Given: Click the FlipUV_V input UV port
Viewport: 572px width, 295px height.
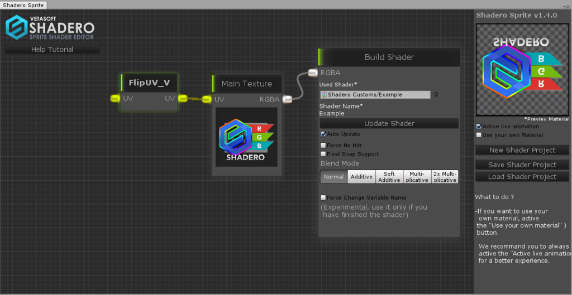Looking at the screenshot, I should point(116,98).
